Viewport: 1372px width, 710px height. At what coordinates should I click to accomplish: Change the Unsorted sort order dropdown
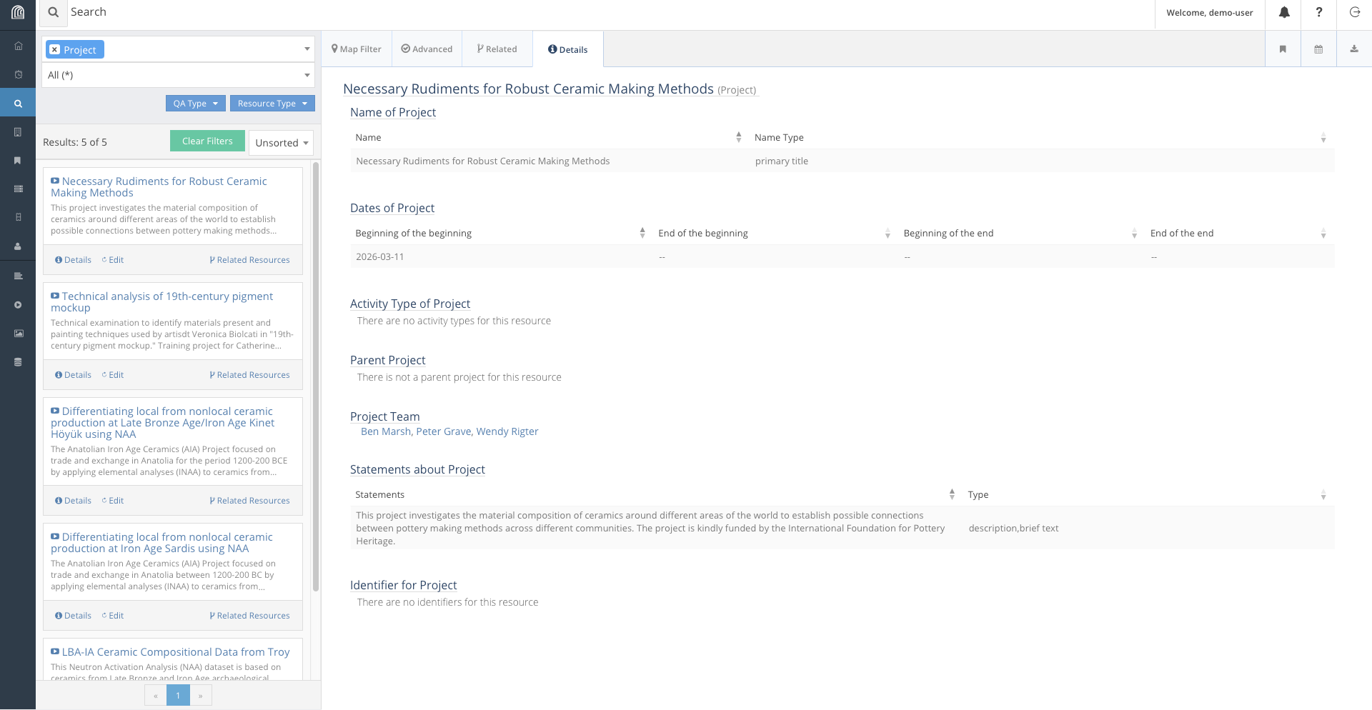tap(281, 142)
